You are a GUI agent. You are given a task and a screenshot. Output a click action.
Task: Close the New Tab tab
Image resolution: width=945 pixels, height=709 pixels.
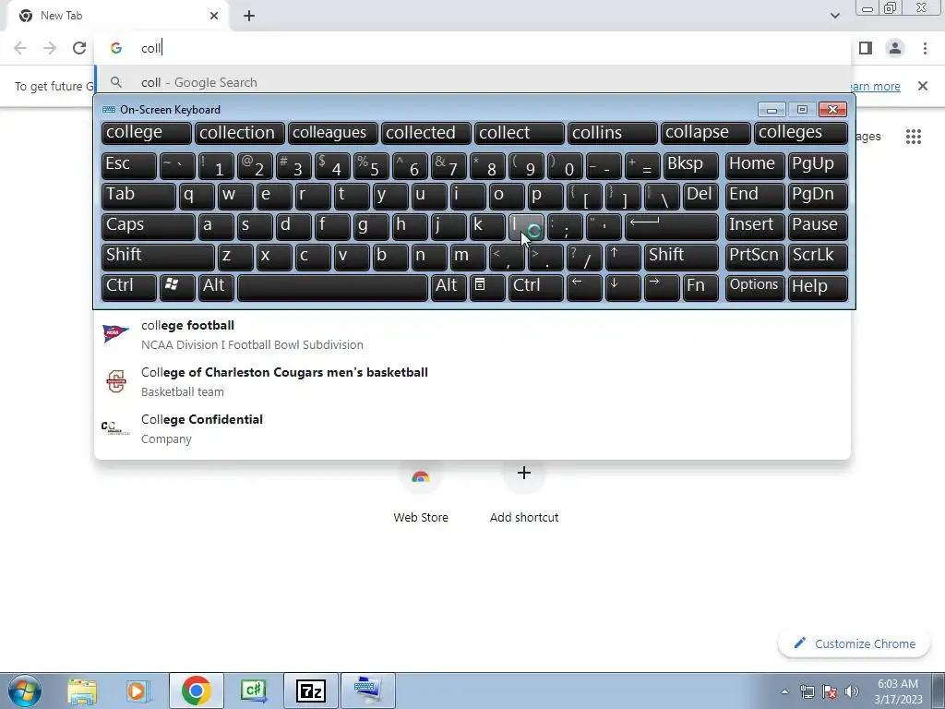tap(214, 16)
